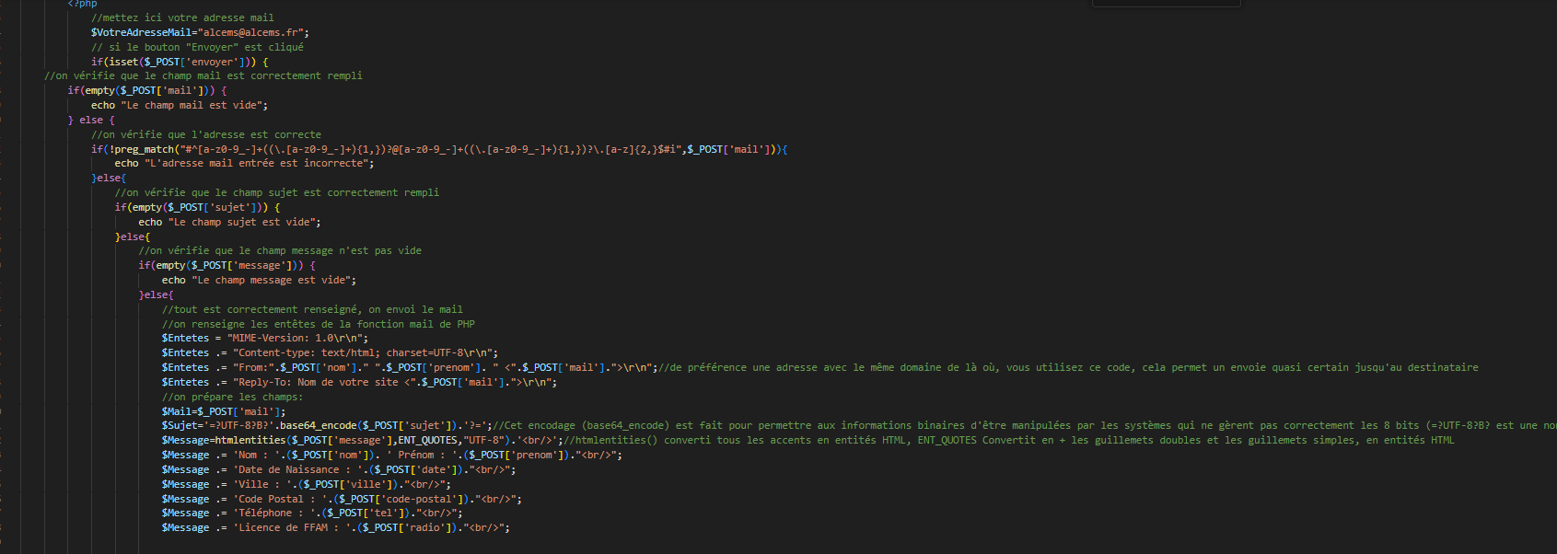Click the "Le champ sujet est vide" string

point(244,222)
